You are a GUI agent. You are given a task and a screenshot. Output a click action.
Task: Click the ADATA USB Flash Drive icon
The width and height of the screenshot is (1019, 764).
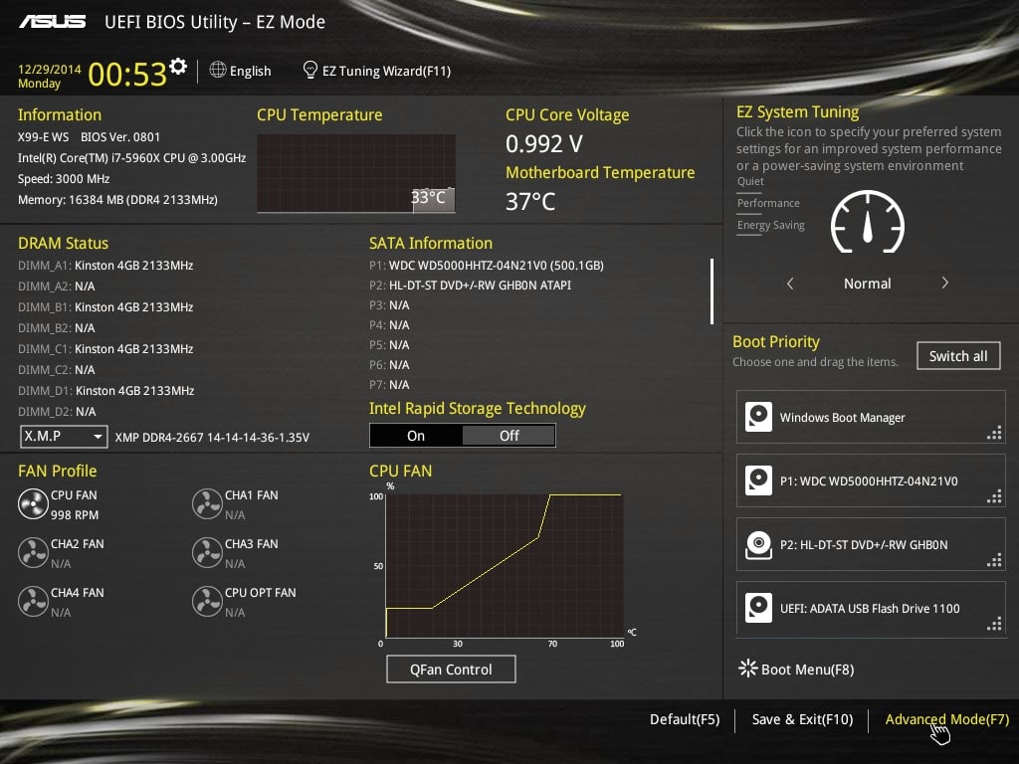pos(758,608)
